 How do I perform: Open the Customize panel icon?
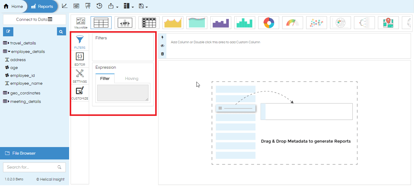(80, 93)
